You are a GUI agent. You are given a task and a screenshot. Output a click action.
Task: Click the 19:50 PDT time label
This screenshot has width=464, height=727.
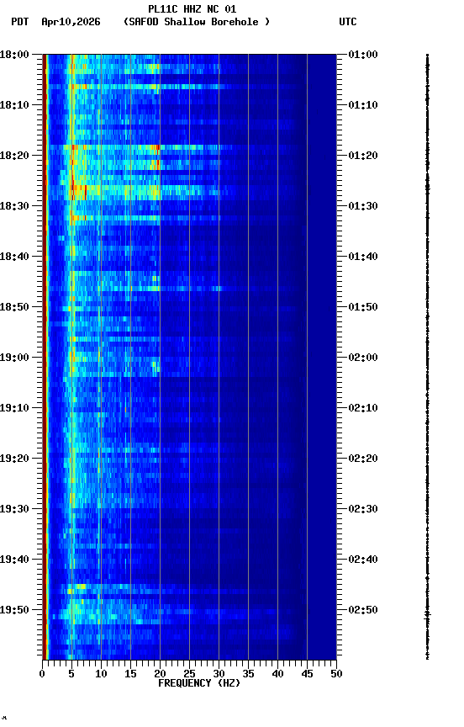(x=14, y=610)
